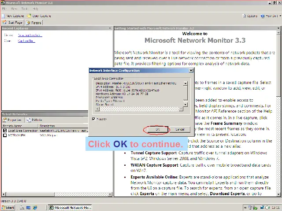The image size is (282, 211).
Task: Select the NDISWANBH row name
Action: point(17,135)
